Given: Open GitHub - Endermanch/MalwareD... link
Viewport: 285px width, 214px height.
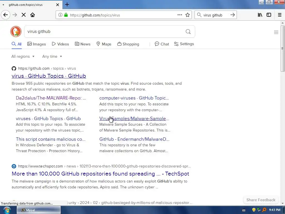Looking at the screenshot, I should click(134, 139).
